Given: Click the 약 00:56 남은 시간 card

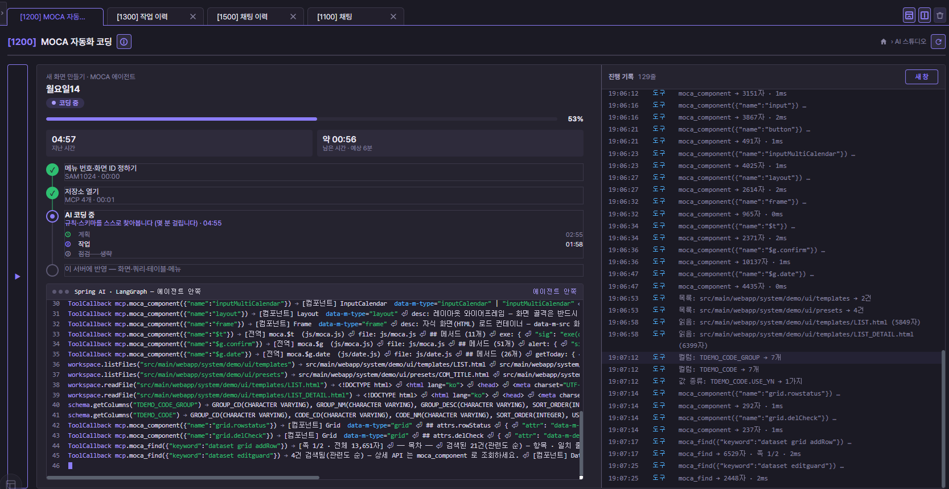Looking at the screenshot, I should click(450, 143).
